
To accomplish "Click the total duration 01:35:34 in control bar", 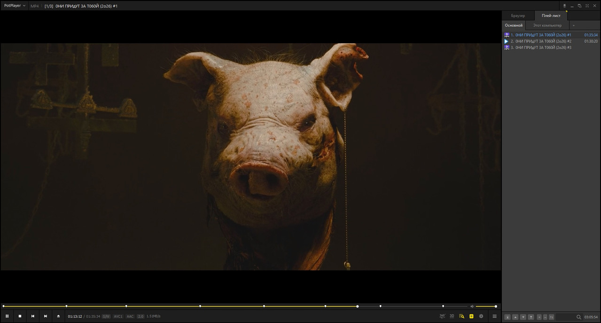I will (x=93, y=316).
